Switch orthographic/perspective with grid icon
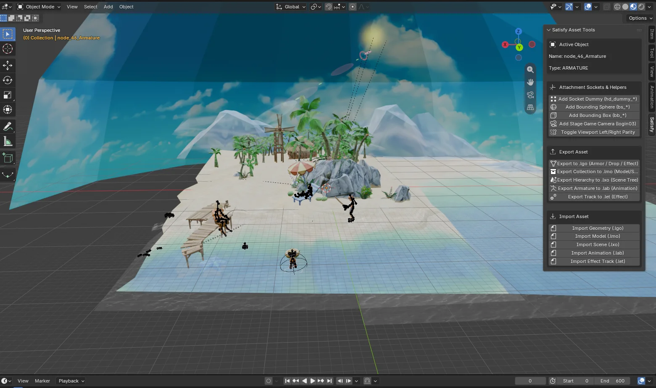The height and width of the screenshot is (388, 656). click(530, 107)
